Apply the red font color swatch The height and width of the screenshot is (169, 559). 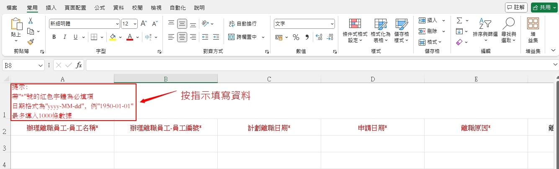click(129, 37)
